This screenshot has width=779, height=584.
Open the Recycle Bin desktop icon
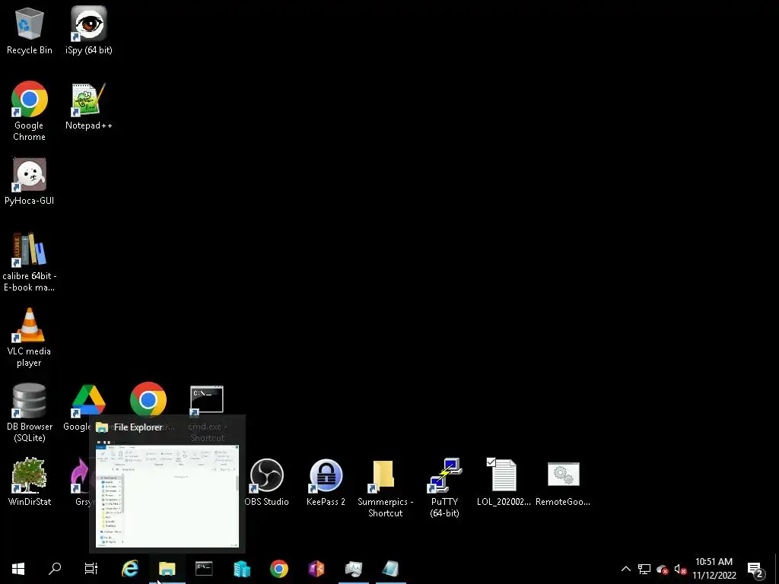click(x=30, y=30)
